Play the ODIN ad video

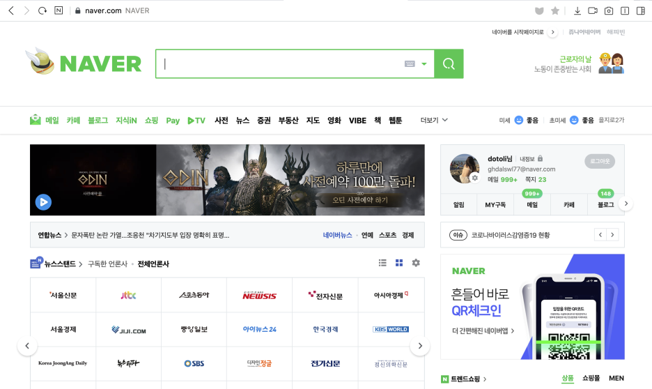point(43,202)
